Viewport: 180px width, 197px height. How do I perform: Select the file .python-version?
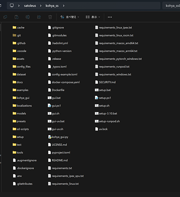click(x=60, y=51)
